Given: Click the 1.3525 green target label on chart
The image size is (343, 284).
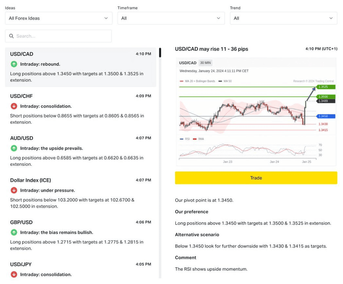Looking at the screenshot, I should [325, 87].
